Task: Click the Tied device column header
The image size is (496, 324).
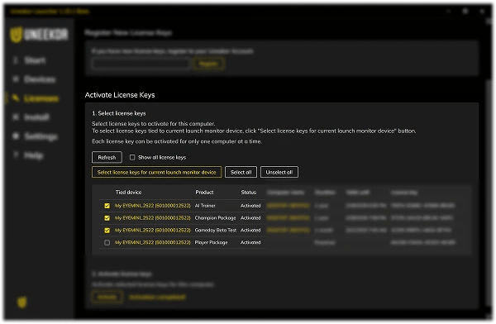Action: click(x=128, y=192)
